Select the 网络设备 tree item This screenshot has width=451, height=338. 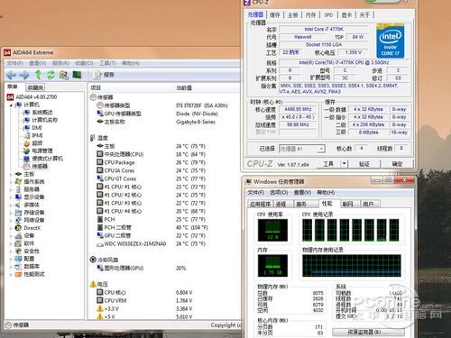tap(33, 220)
